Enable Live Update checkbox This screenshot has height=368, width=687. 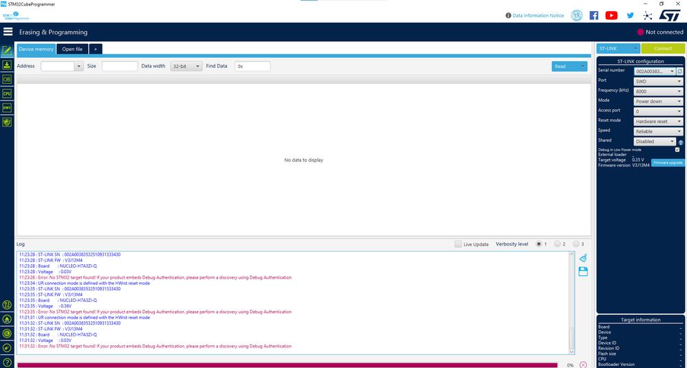tap(458, 244)
